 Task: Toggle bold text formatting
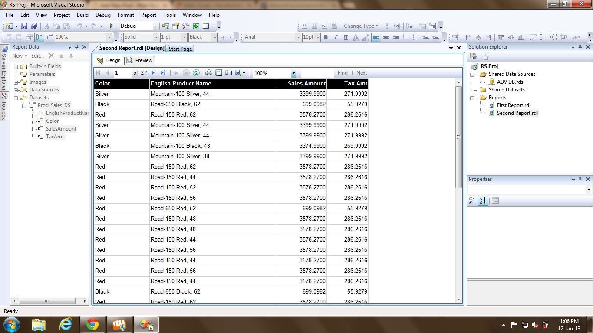pos(326,37)
